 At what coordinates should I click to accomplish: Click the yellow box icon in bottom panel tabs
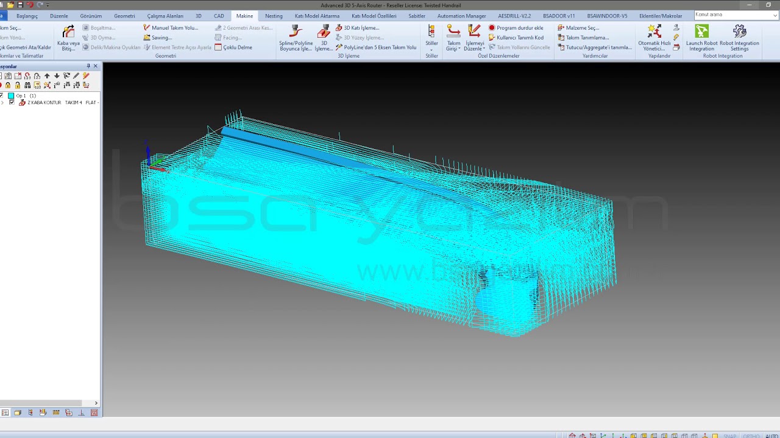pyautogui.click(x=18, y=412)
